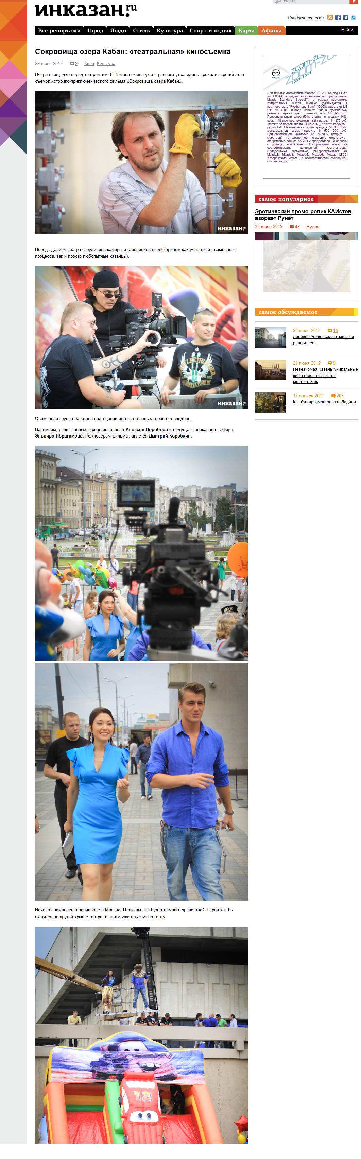The width and height of the screenshot is (361, 1159).
Task: Click the orange search submit arrow
Action: tap(354, 2)
